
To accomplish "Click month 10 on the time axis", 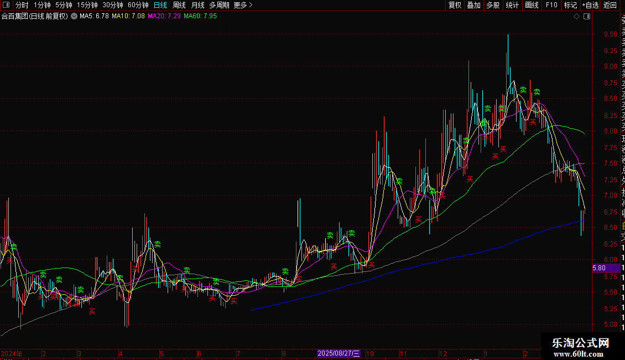I will [370, 353].
